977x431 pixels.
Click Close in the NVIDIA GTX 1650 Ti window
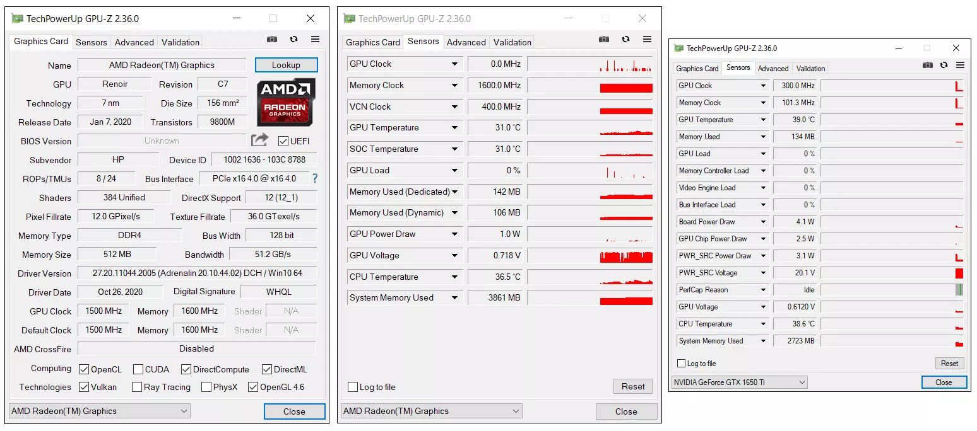coord(944,382)
